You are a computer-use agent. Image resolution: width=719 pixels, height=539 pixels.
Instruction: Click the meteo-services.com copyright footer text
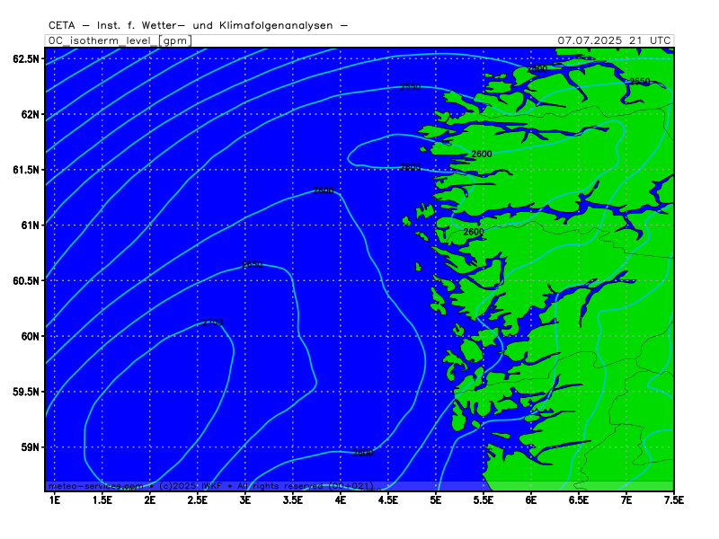pyautogui.click(x=211, y=486)
